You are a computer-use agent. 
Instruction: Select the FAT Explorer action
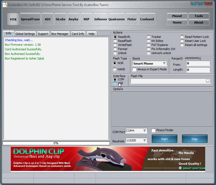pyautogui.click(x=158, y=45)
